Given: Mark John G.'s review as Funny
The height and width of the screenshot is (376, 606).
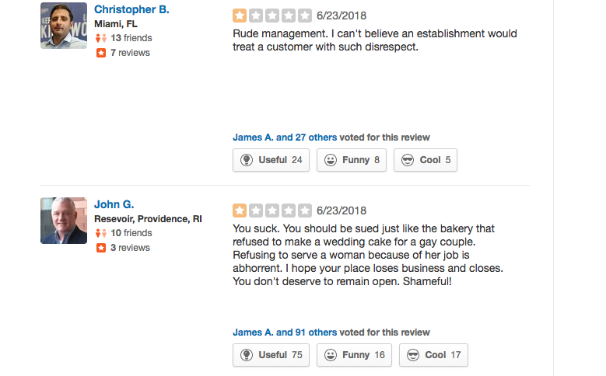Looking at the screenshot, I should (354, 355).
